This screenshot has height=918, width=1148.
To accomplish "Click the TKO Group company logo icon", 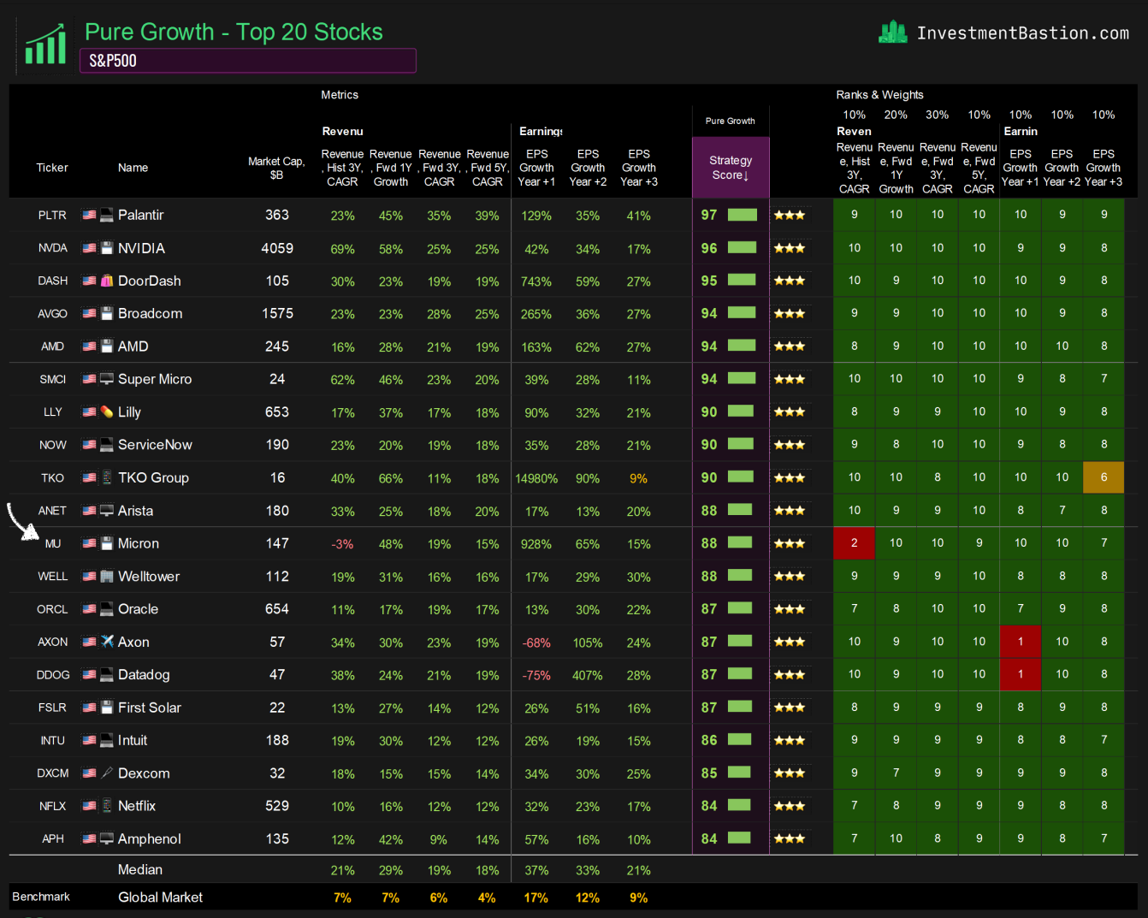I will [x=107, y=477].
